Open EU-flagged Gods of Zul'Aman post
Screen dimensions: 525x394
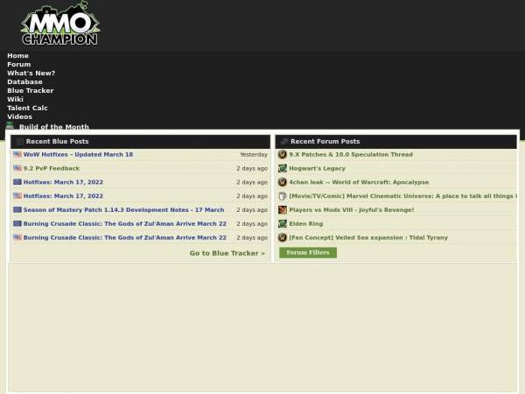point(125,223)
